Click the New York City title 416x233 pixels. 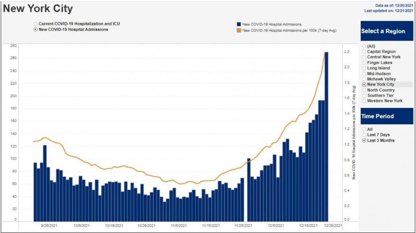[x=38, y=8]
